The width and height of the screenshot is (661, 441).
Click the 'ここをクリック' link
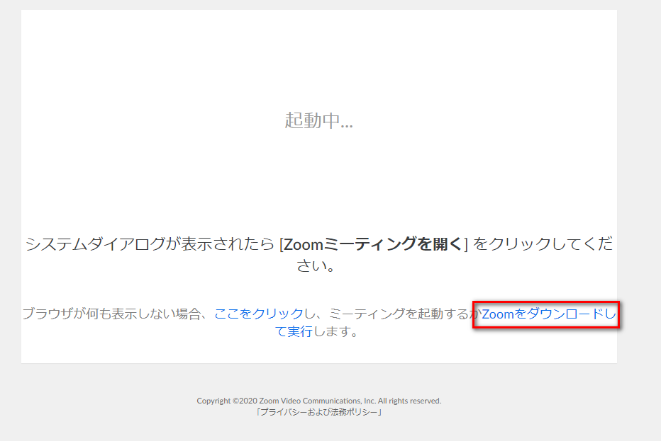[x=259, y=314]
